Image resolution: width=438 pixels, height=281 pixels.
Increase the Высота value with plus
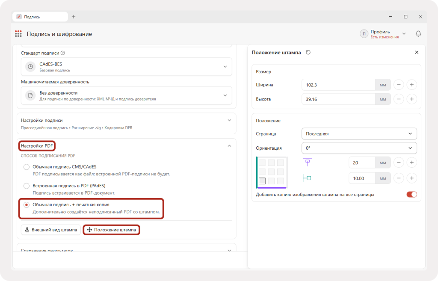coord(412,99)
